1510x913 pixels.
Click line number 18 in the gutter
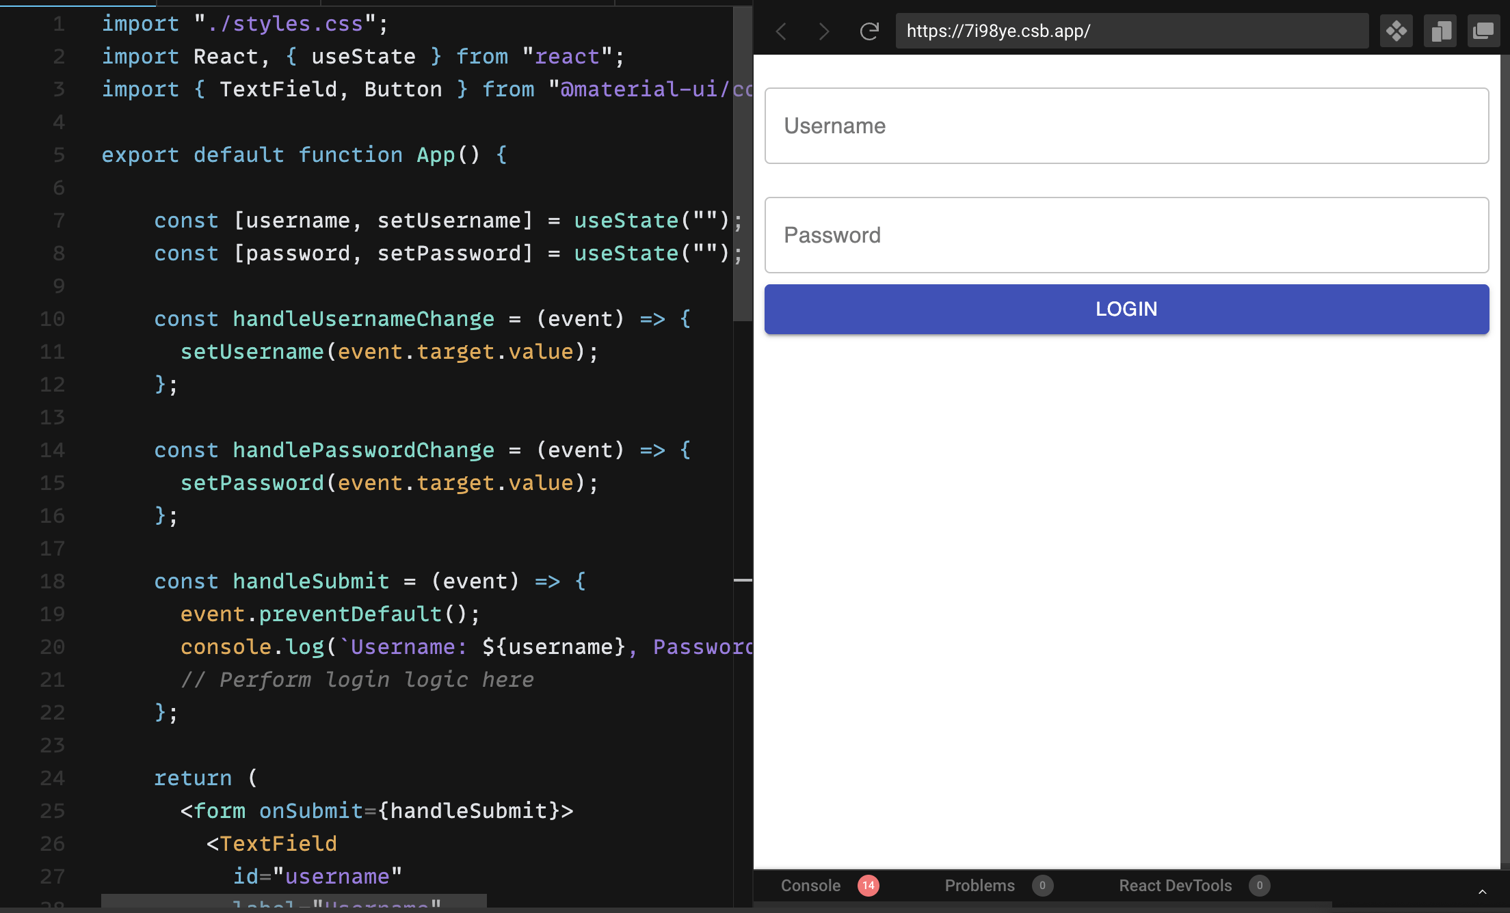click(53, 582)
